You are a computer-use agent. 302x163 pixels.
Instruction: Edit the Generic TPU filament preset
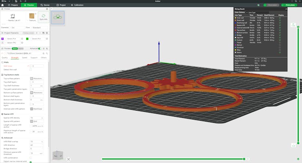22,43
